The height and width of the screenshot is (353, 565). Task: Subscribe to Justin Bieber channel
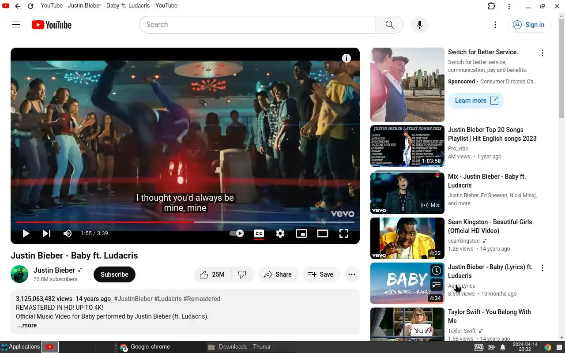coord(114,274)
